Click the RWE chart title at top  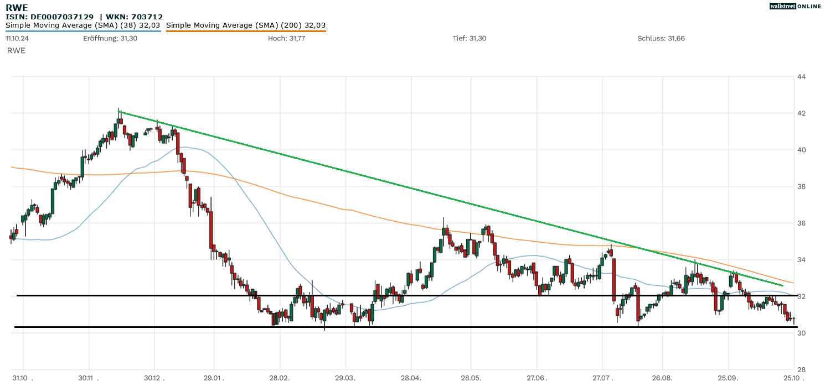17,8
